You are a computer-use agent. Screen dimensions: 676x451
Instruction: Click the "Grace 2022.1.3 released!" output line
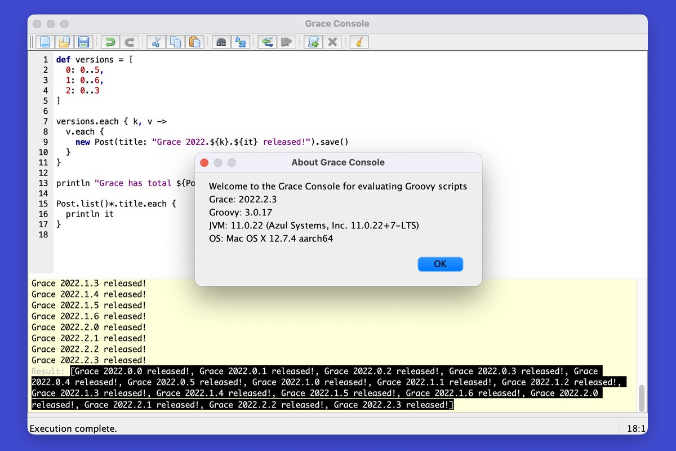[89, 283]
